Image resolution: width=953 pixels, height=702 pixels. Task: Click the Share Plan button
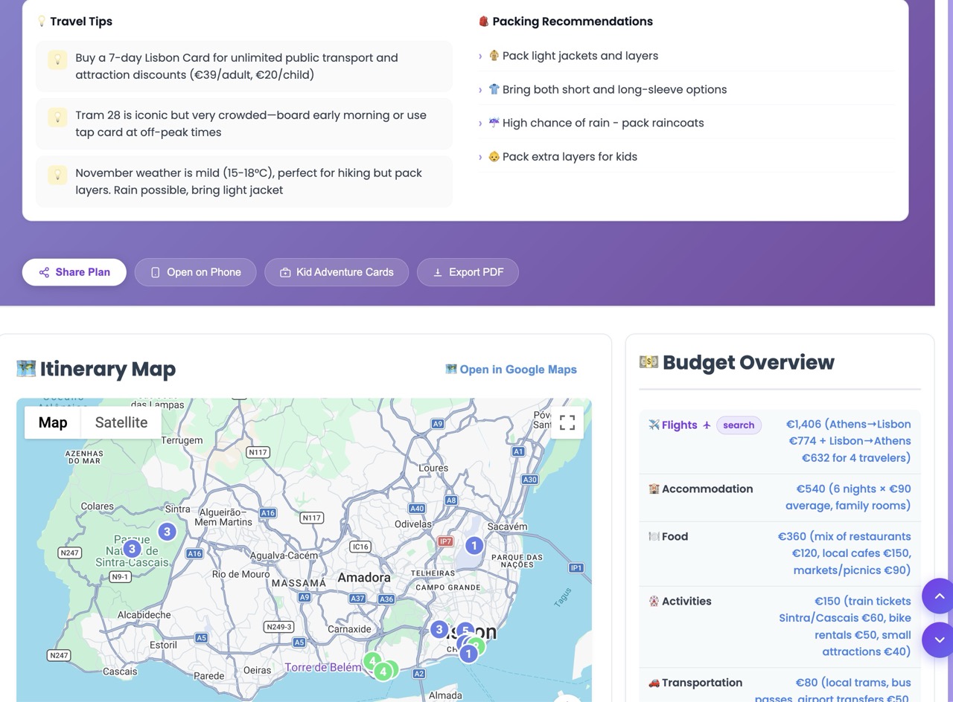[74, 272]
